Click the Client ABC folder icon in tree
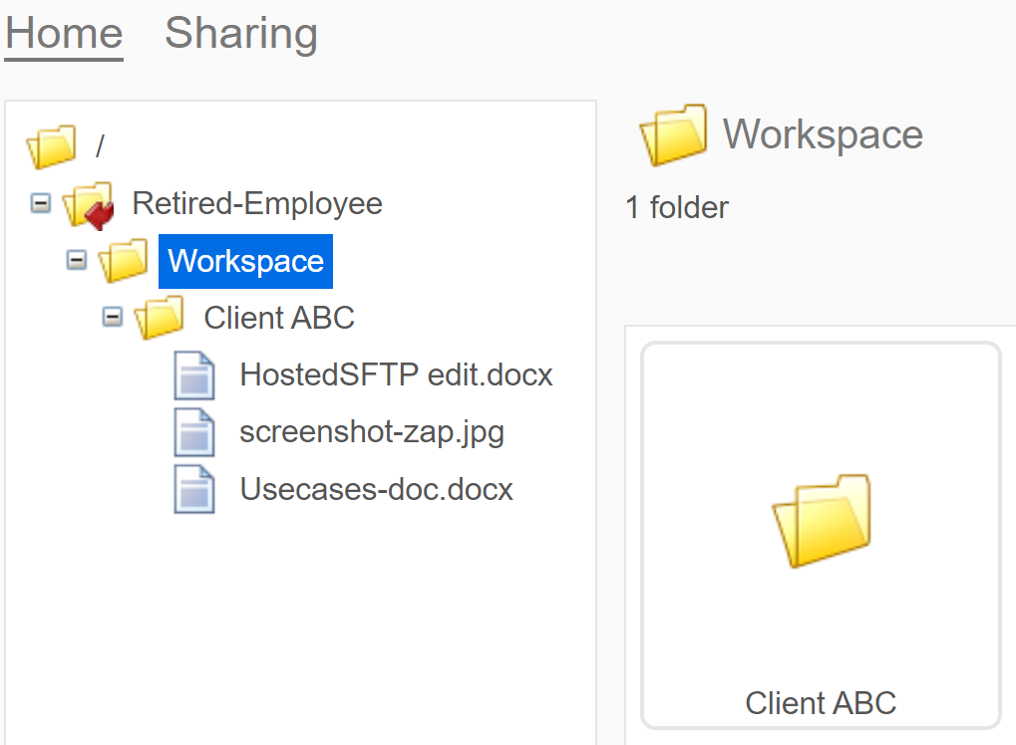The image size is (1016, 745). pyautogui.click(x=160, y=317)
